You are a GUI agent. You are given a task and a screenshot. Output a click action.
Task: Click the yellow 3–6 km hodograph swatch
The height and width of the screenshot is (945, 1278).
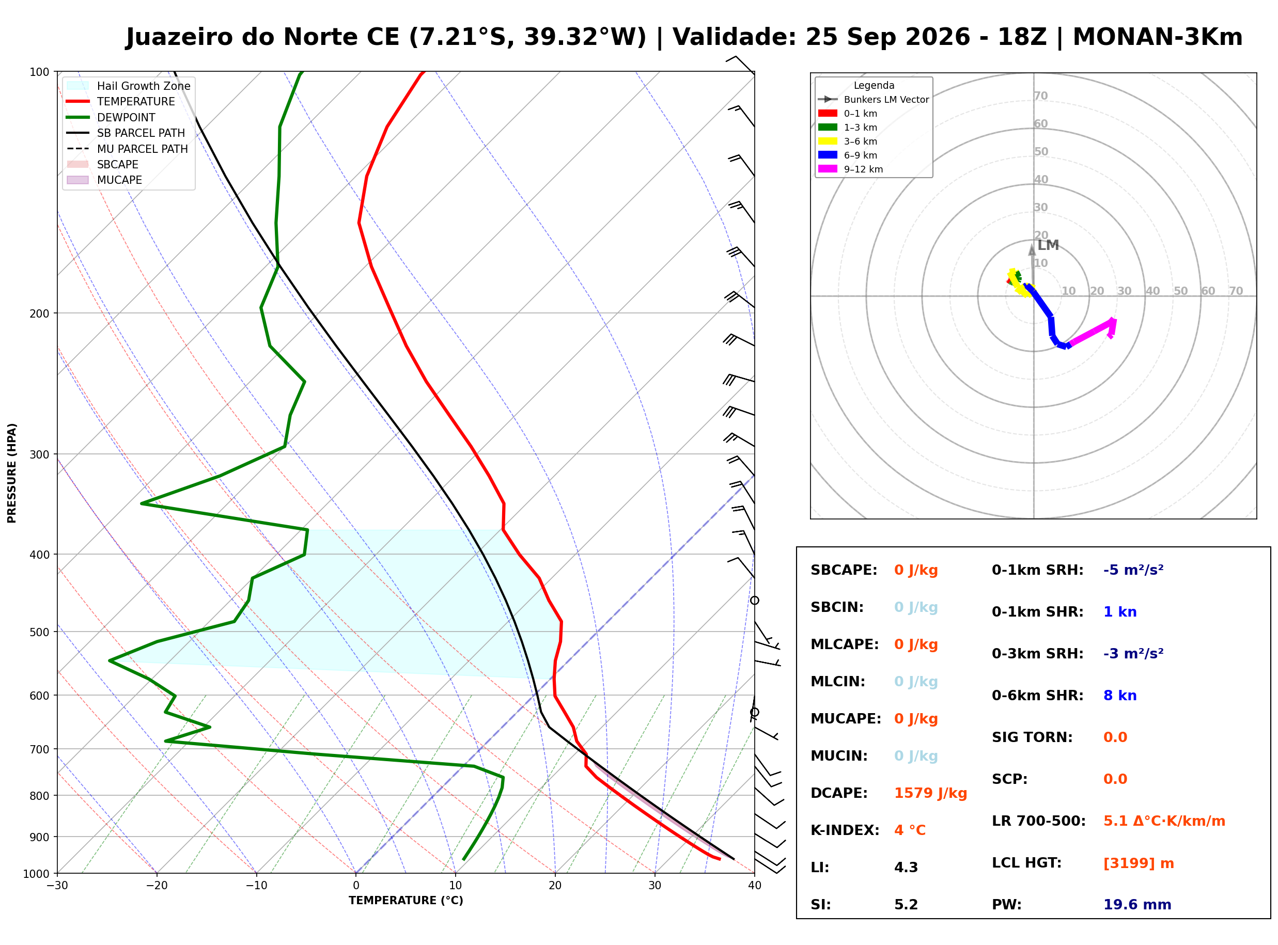pos(828,141)
